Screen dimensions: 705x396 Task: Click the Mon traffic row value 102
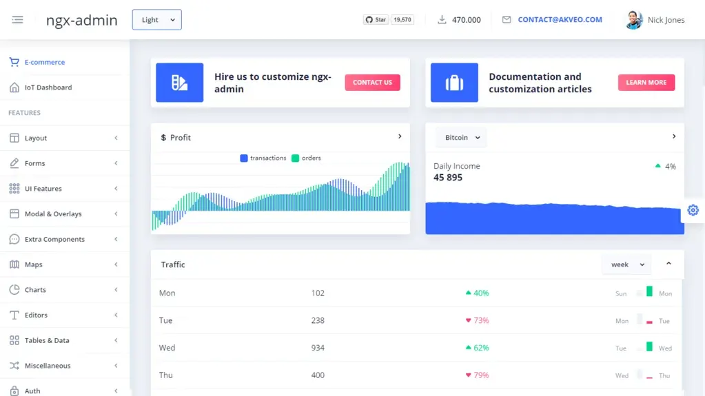pos(318,293)
